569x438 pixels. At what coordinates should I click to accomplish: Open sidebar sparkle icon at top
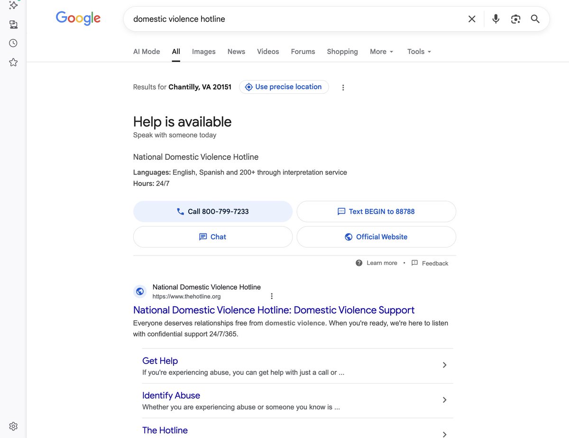pos(13,5)
